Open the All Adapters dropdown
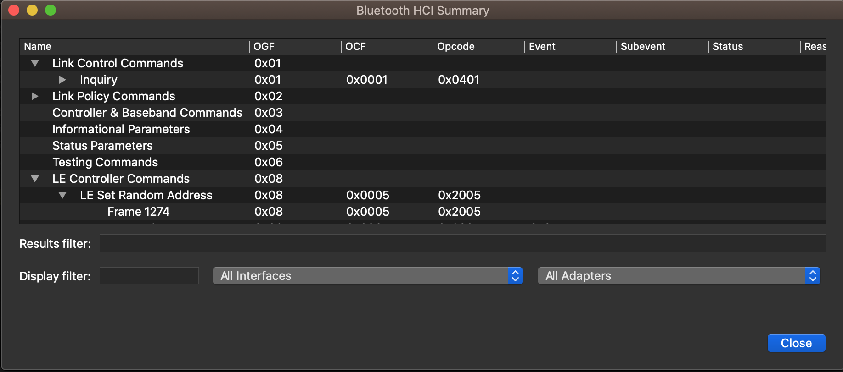 [679, 276]
